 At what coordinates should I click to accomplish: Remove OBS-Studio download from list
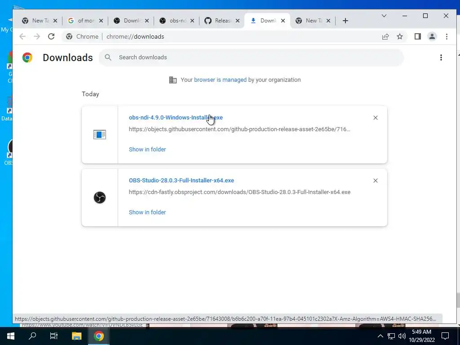point(375,181)
